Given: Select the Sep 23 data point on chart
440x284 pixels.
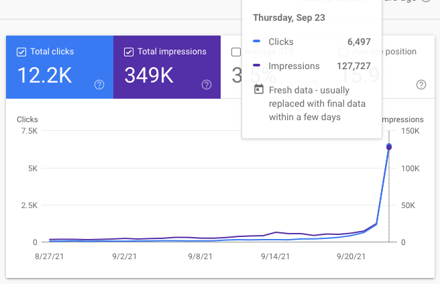Looking at the screenshot, I should coord(389,147).
